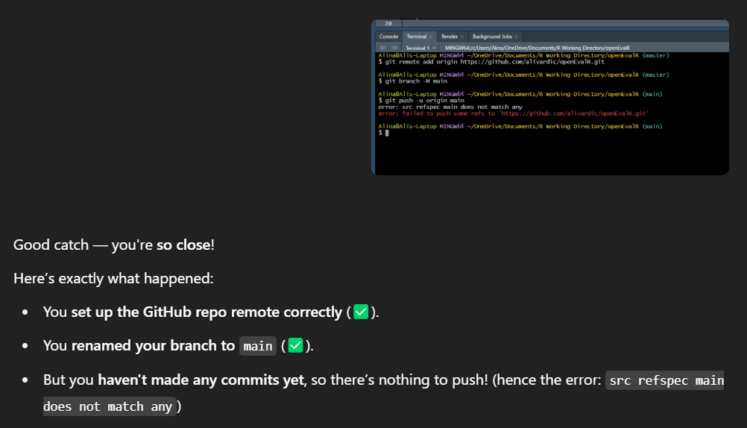Click the red 'failed to push' error line

pyautogui.click(x=513, y=113)
